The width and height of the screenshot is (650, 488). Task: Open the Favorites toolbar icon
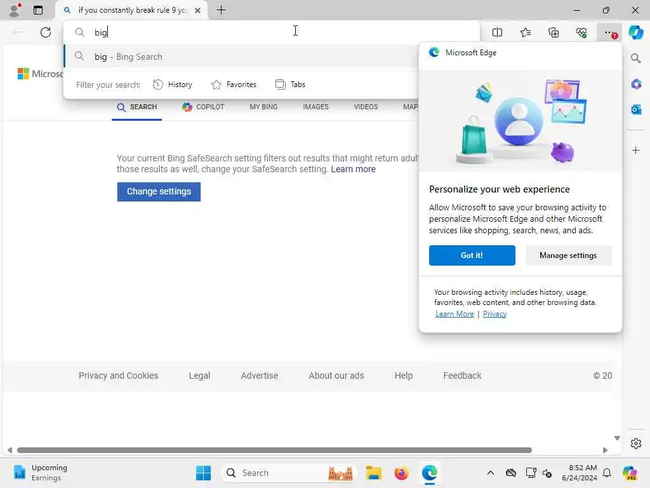[525, 32]
